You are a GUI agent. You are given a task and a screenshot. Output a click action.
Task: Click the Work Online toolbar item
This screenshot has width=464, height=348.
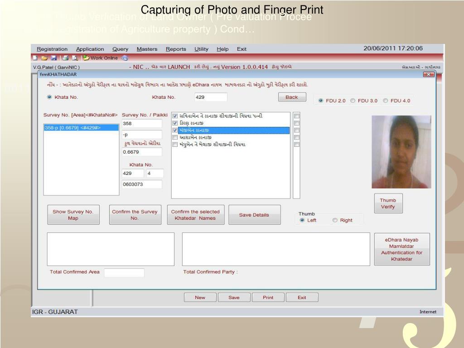[x=100, y=58]
